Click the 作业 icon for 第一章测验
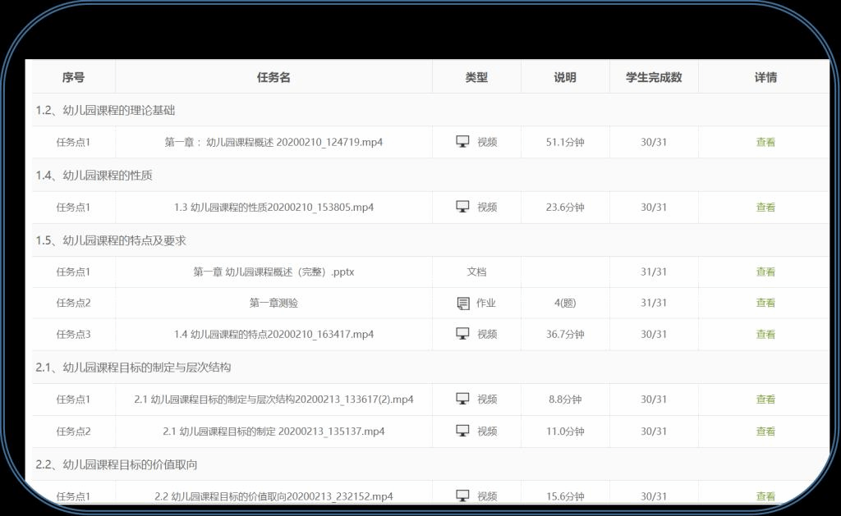Image resolution: width=841 pixels, height=516 pixels. tap(463, 304)
